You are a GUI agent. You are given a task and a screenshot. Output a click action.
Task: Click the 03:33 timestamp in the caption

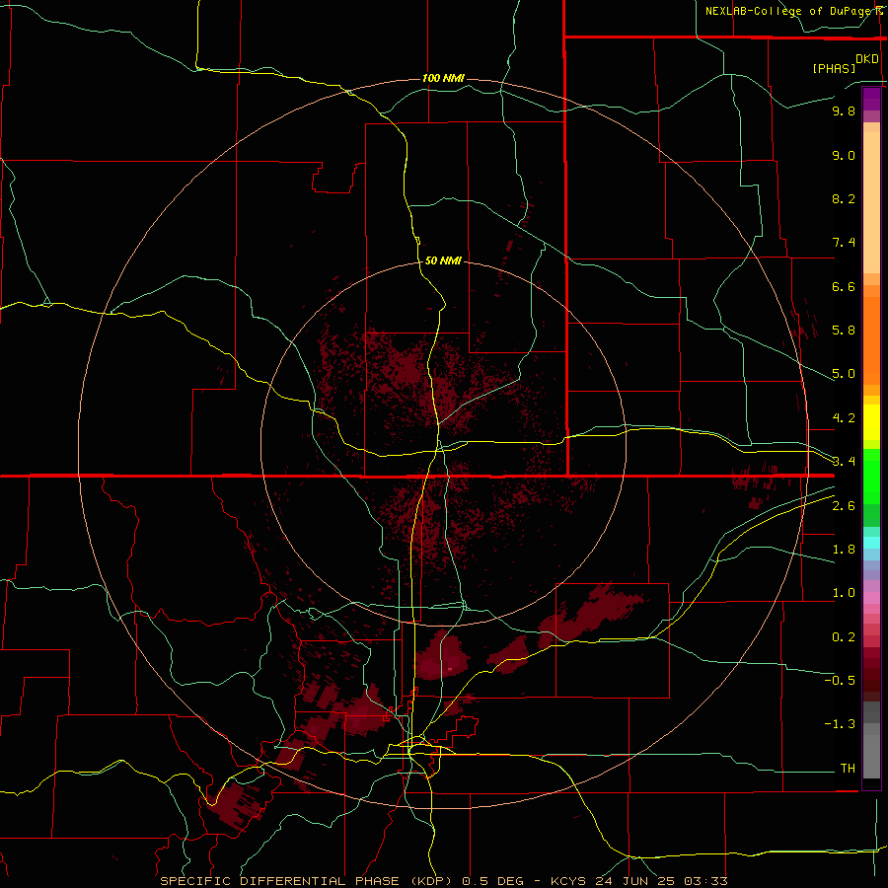pos(703,881)
